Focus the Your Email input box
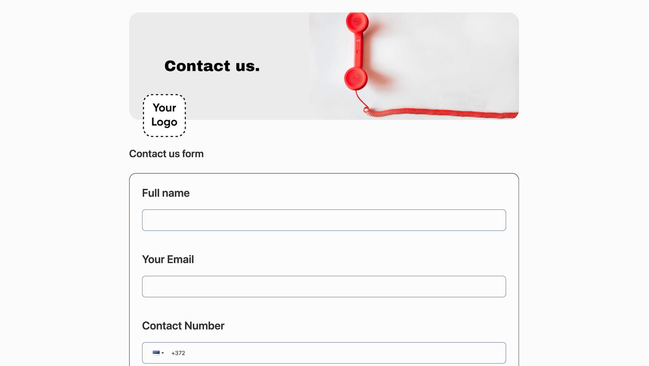649x366 pixels. (x=324, y=287)
